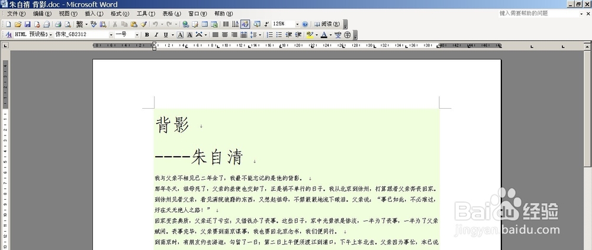Toggle character shading button
This screenshot has width=592, height=250.
(189, 35)
